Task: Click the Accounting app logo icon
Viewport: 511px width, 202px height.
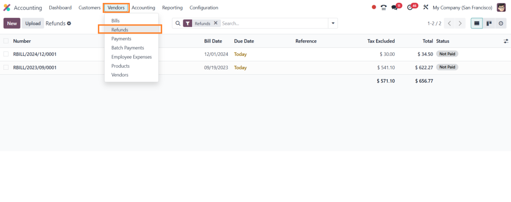Action: point(7,7)
